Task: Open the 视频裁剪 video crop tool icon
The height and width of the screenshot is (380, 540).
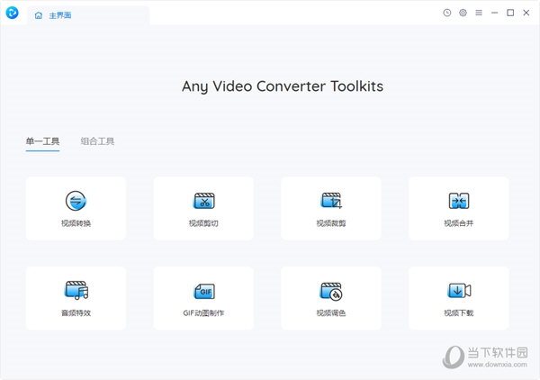Action: click(x=331, y=201)
